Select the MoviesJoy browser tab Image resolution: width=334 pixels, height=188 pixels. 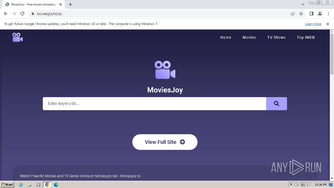(x=33, y=4)
